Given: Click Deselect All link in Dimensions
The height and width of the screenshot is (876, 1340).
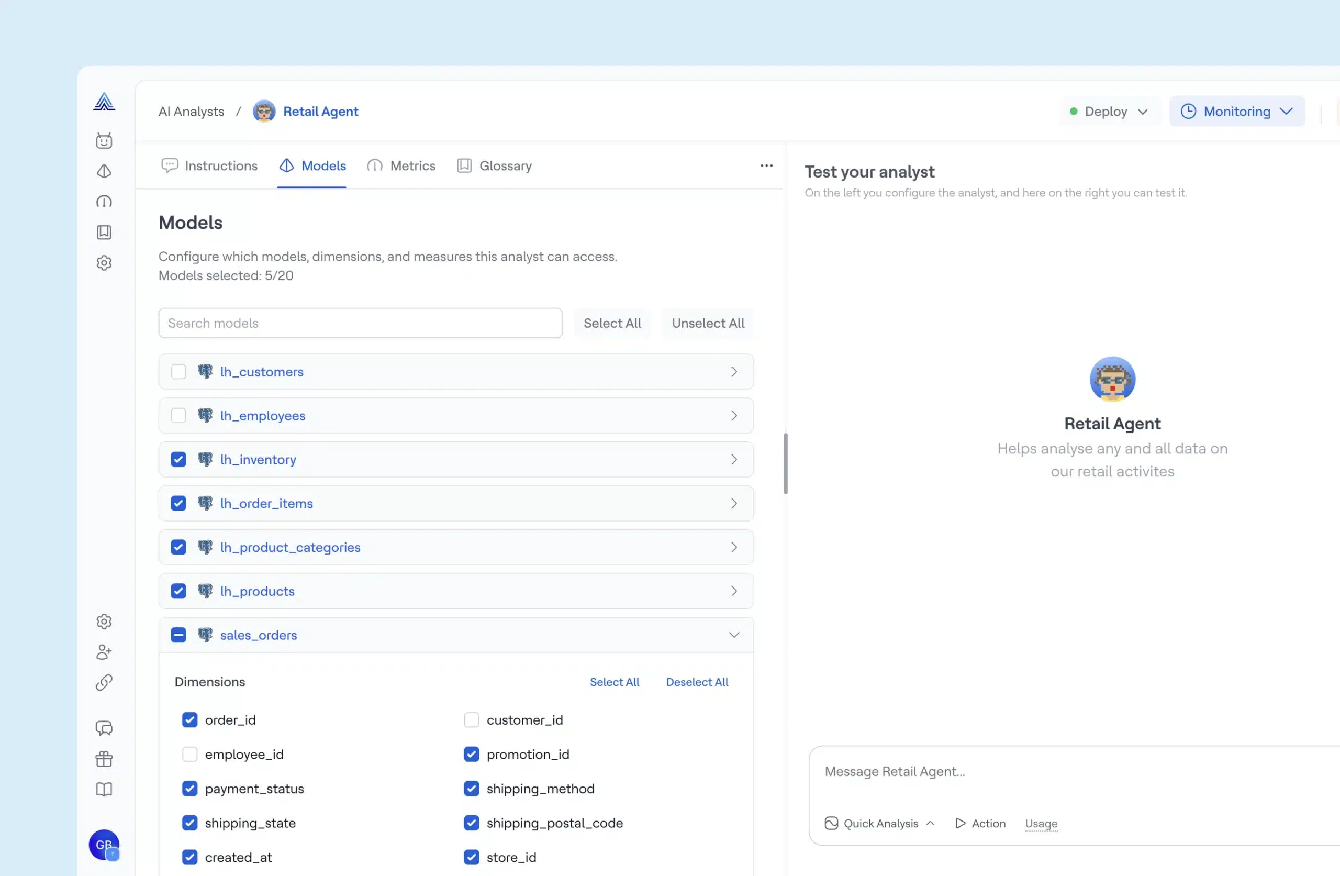Looking at the screenshot, I should coord(697,682).
